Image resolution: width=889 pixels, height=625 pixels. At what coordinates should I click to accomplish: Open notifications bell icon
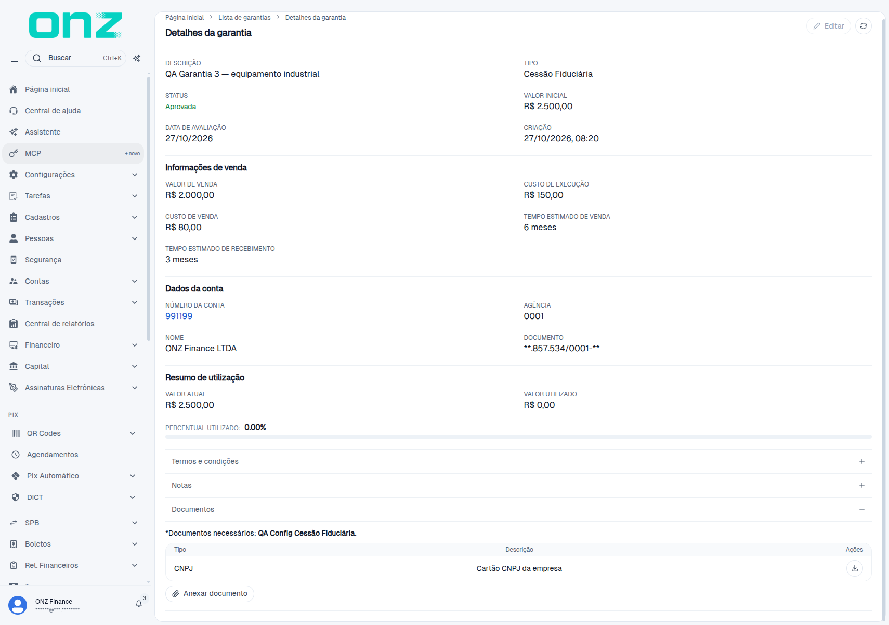tap(139, 604)
